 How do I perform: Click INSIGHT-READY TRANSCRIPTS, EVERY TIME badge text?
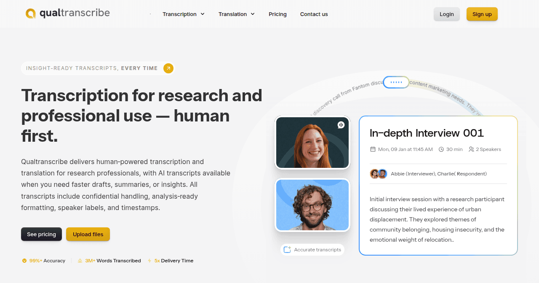pyautogui.click(x=92, y=68)
